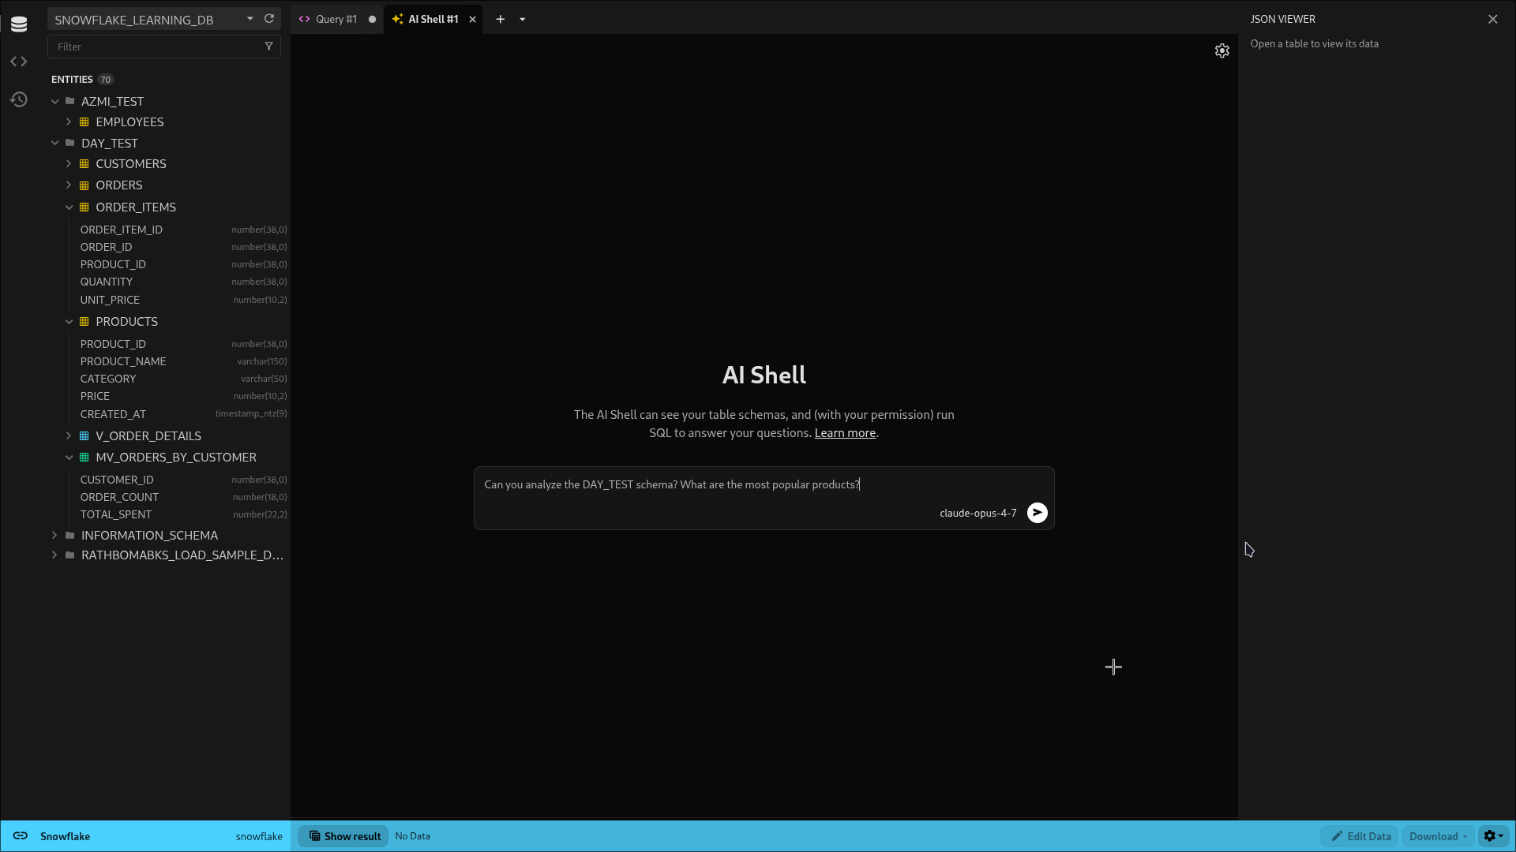Open the new tab type dropdown arrow
Image resolution: width=1516 pixels, height=852 pixels.
[522, 19]
